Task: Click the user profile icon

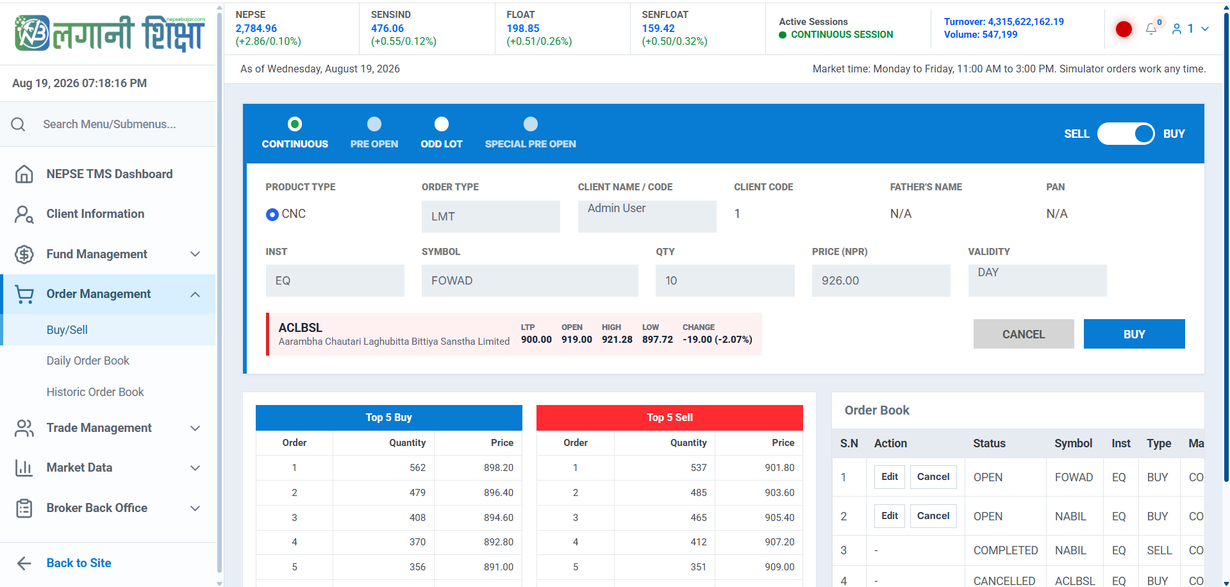Action: pos(1177,29)
